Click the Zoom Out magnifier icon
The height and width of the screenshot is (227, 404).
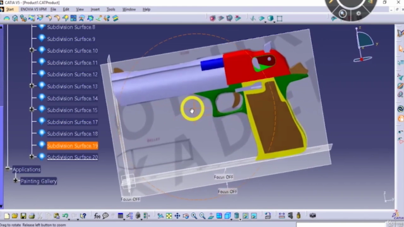click(x=203, y=216)
